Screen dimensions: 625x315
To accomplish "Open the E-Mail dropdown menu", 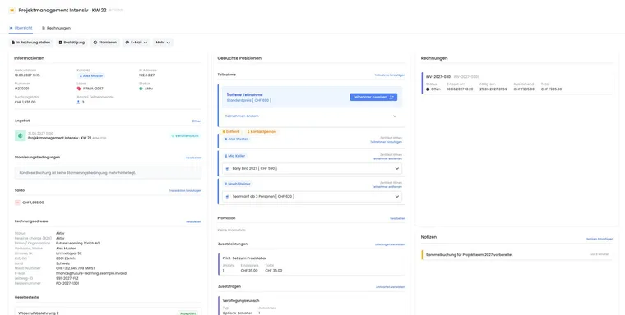I will click(137, 43).
